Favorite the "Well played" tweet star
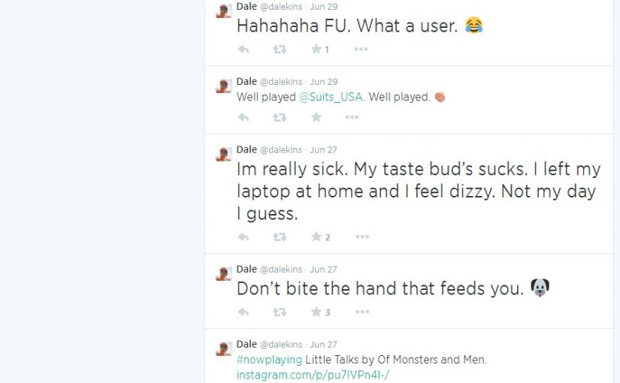 pyautogui.click(x=316, y=117)
